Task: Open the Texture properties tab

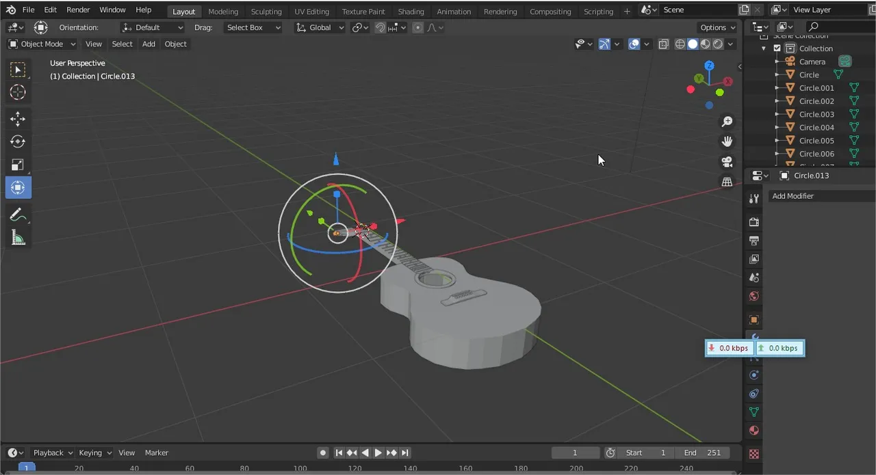Action: pos(754,454)
